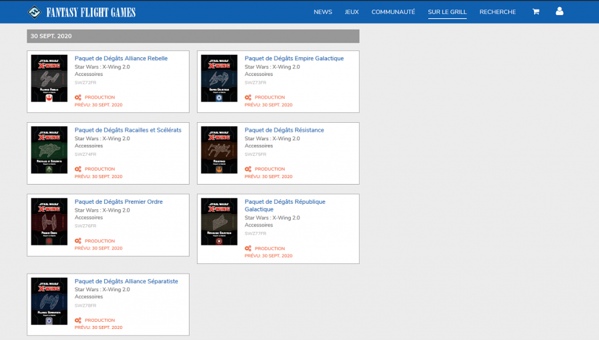The image size is (599, 340).
Task: Click production gears icon for Racailles et Scélérats
Action: click(78, 169)
